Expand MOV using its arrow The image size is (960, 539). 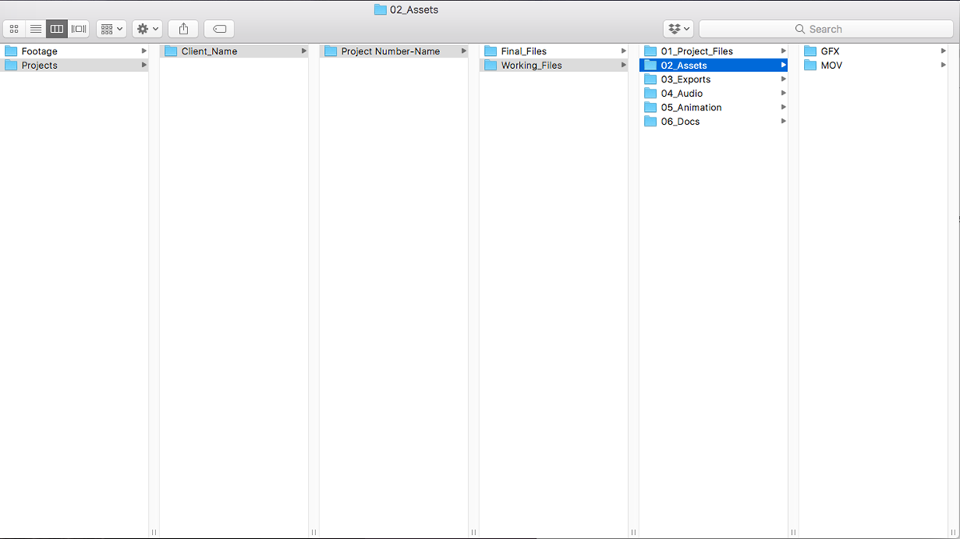tap(944, 66)
